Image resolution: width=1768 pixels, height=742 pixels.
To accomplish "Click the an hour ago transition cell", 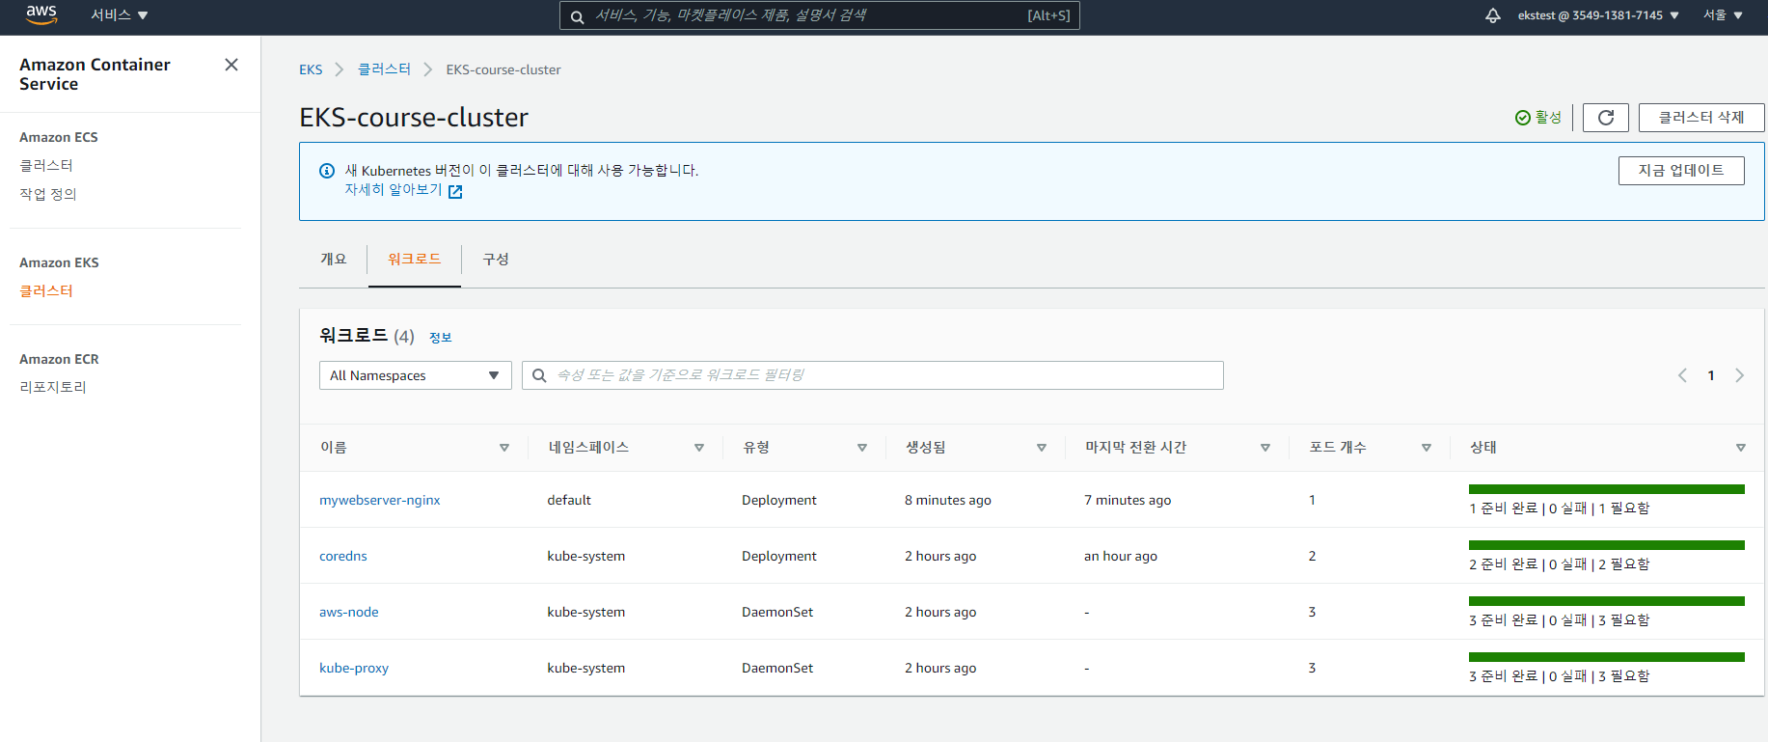I will tap(1121, 556).
